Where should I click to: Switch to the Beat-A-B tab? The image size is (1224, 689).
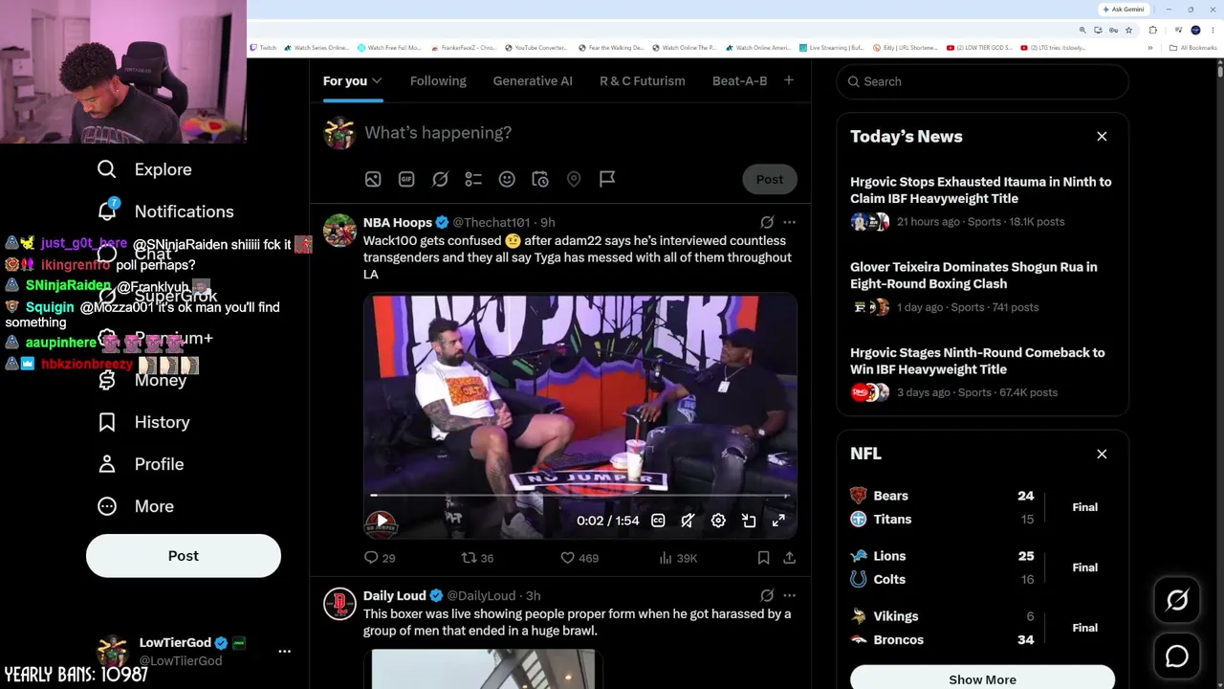[740, 81]
